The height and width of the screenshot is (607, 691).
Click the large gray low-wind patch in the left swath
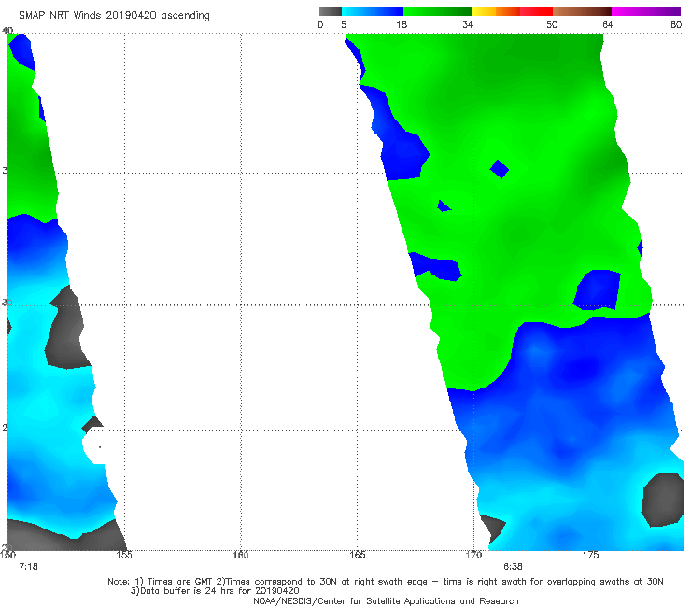[66, 329]
